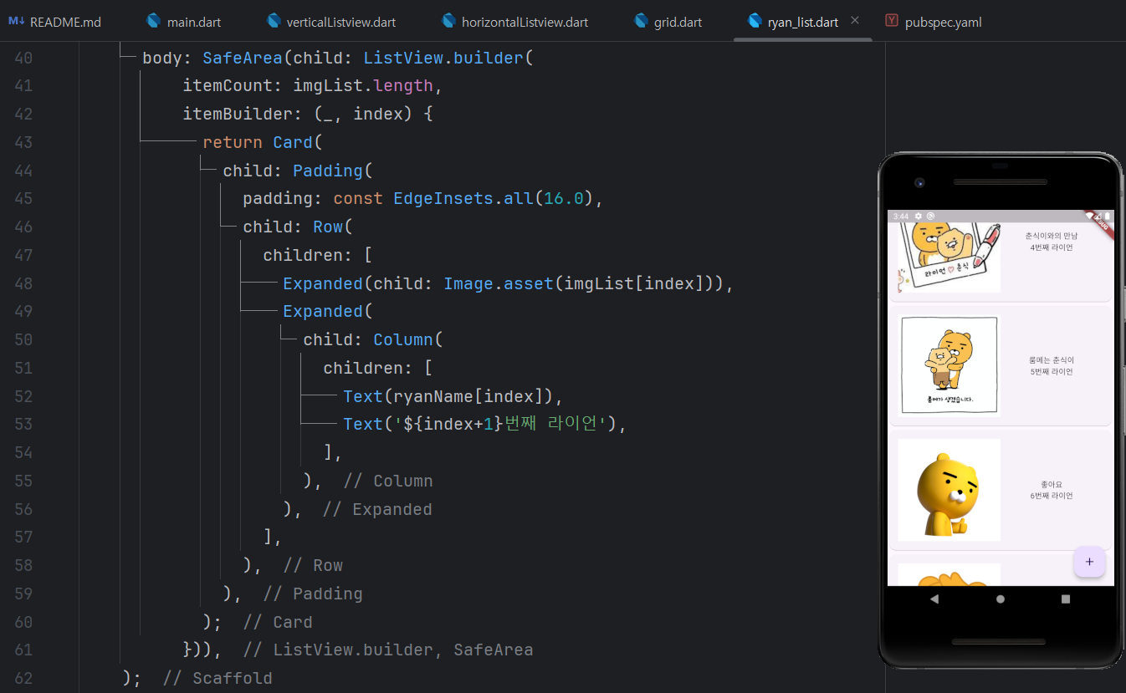Image resolution: width=1126 pixels, height=693 pixels.
Task: Click the Dart icon on ryan_list.dart tab
Action: pos(755,22)
